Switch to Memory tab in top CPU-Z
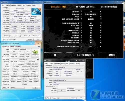Viewport: 125px width, 101px height. 19,5
